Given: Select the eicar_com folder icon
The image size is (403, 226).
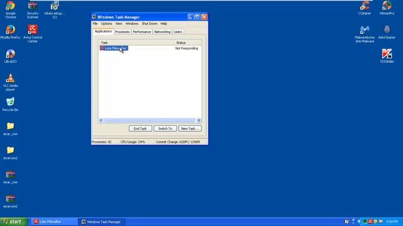Looking at the screenshot, I should coord(10,129).
